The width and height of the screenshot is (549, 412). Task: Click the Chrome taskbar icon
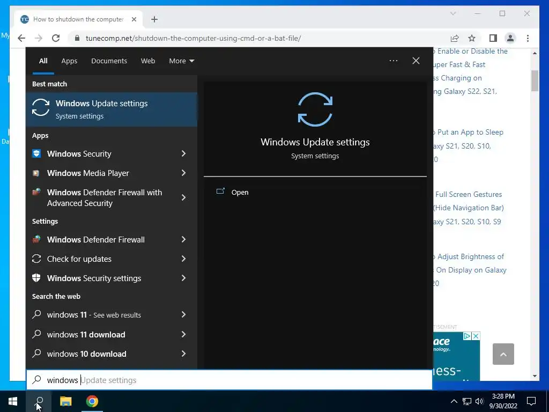click(92, 401)
